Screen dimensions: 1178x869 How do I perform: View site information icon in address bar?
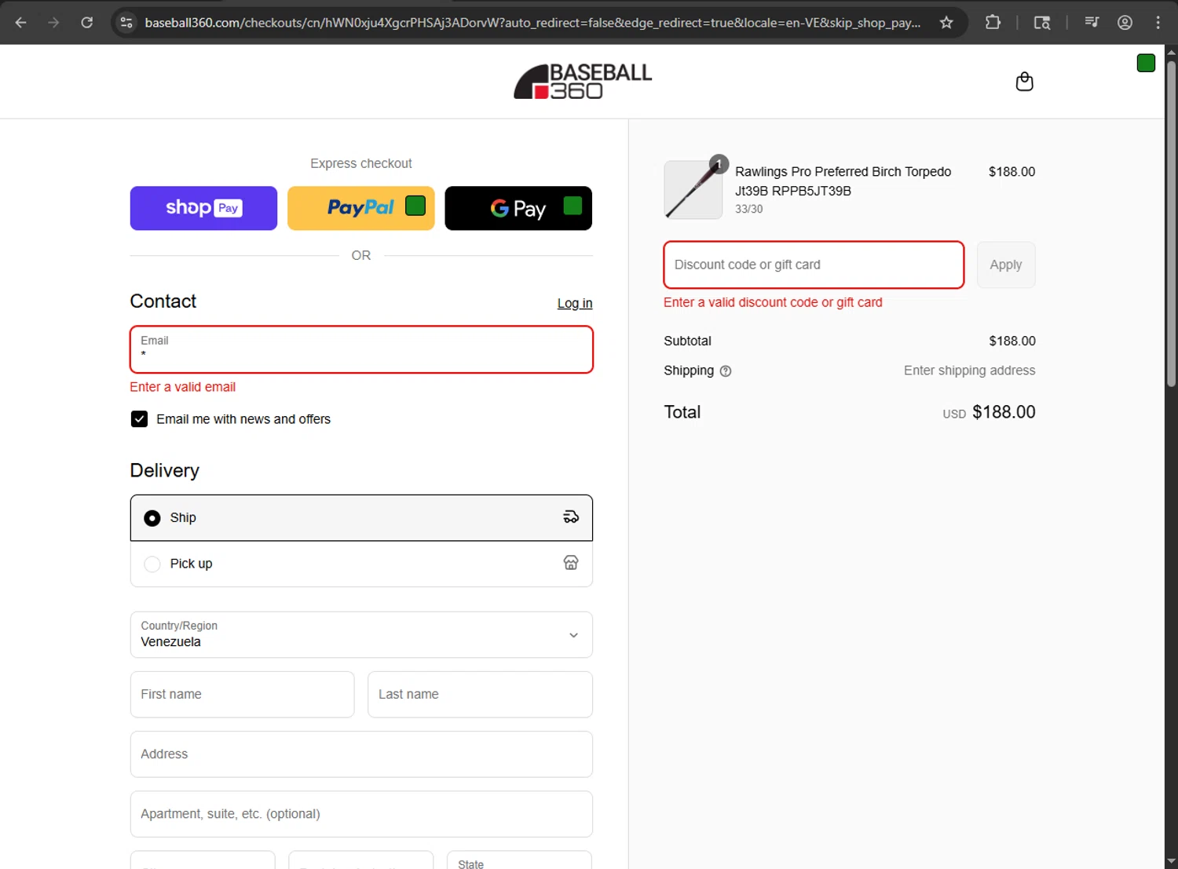126,22
